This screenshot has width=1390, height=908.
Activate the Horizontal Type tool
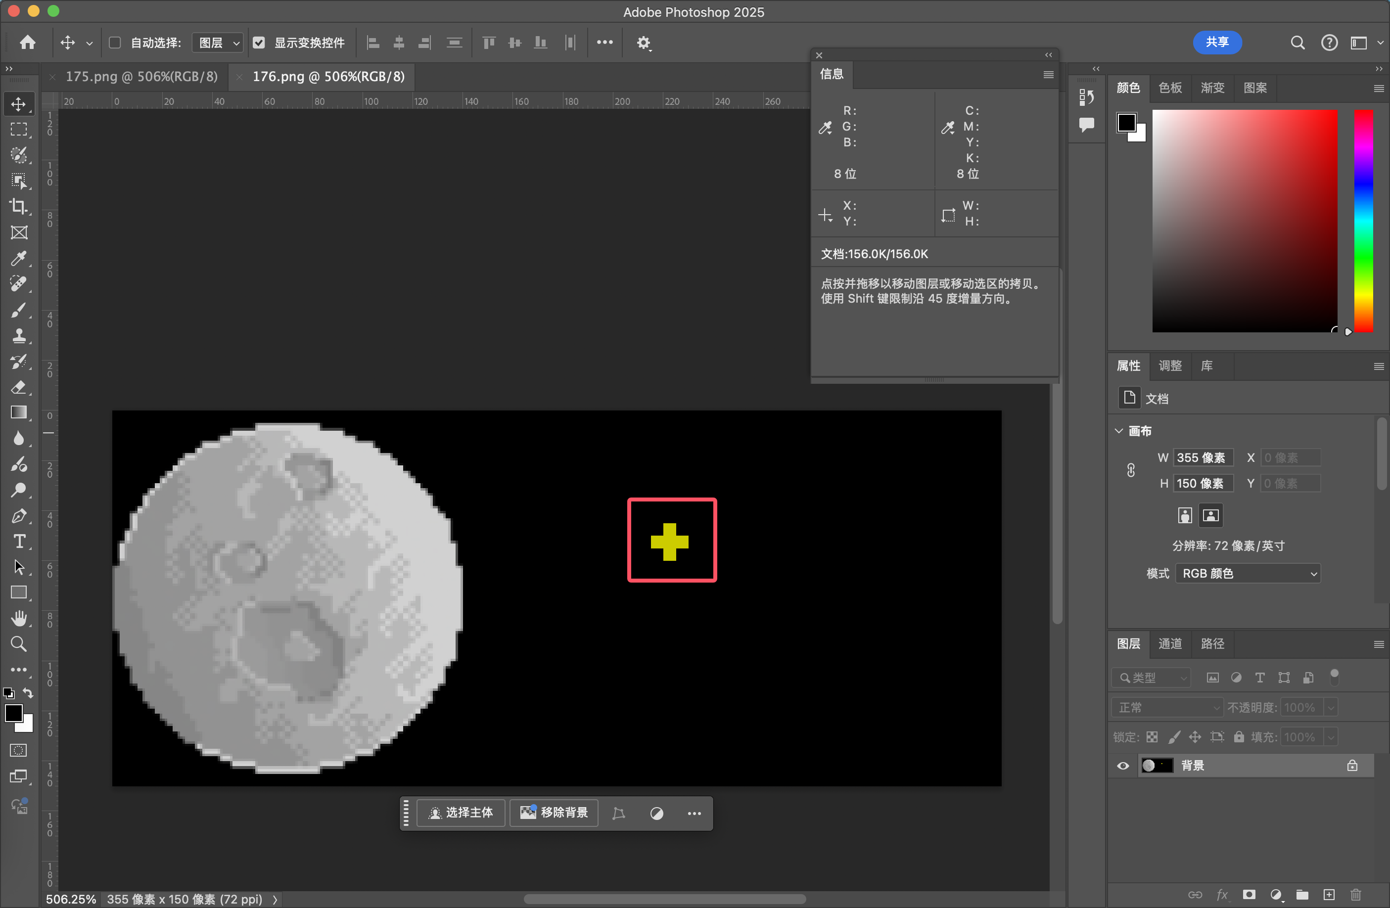coord(19,542)
